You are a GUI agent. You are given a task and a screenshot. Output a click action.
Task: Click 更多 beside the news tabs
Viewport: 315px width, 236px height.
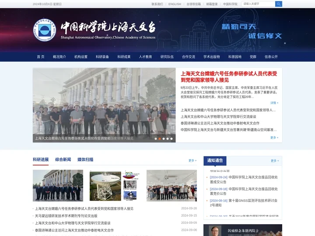(192, 160)
